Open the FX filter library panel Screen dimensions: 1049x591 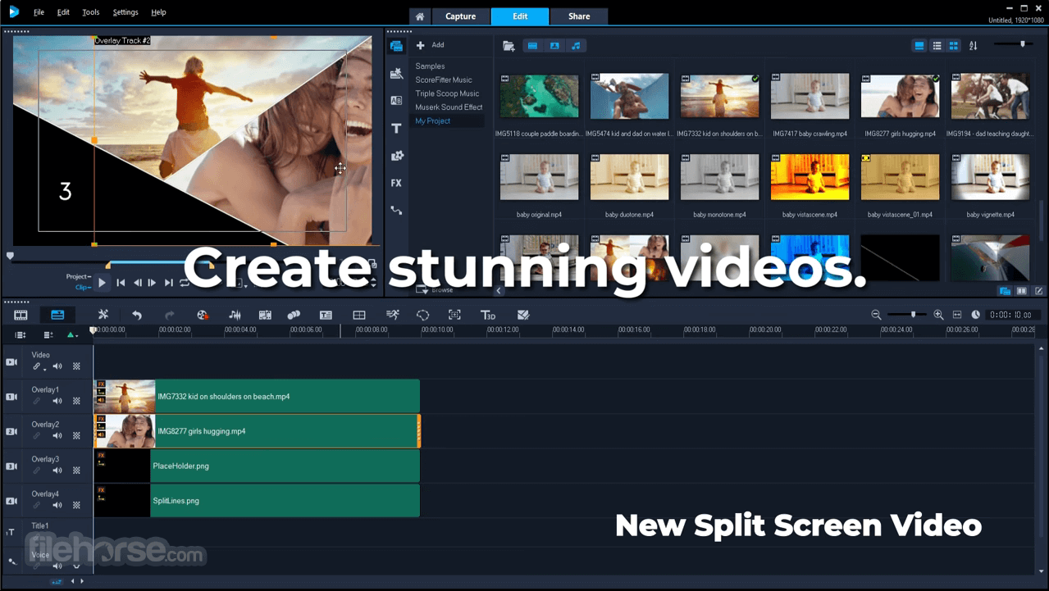[x=396, y=183]
